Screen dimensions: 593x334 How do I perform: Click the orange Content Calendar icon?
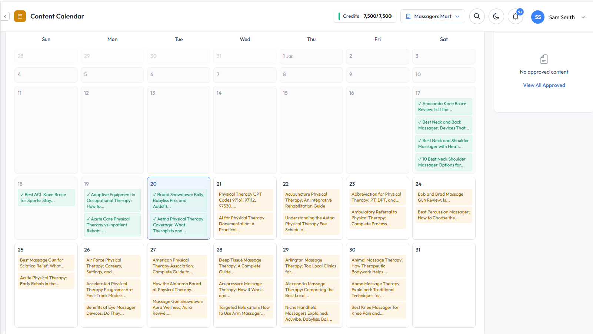(x=20, y=16)
